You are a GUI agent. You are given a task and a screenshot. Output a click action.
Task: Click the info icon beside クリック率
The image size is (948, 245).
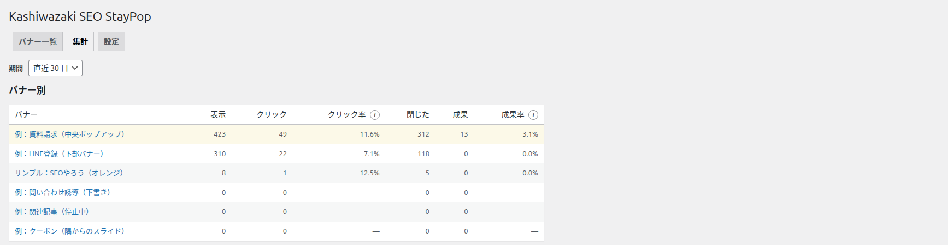tap(375, 115)
